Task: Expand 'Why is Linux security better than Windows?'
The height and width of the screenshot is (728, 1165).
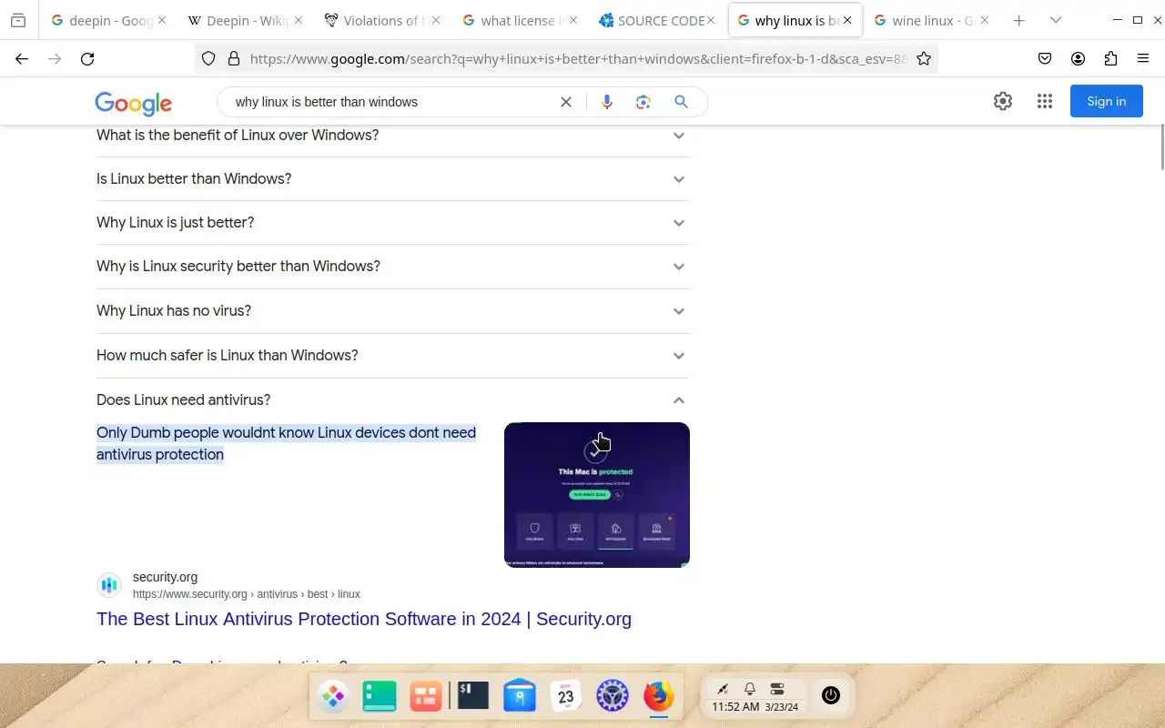Action: pyautogui.click(x=392, y=267)
